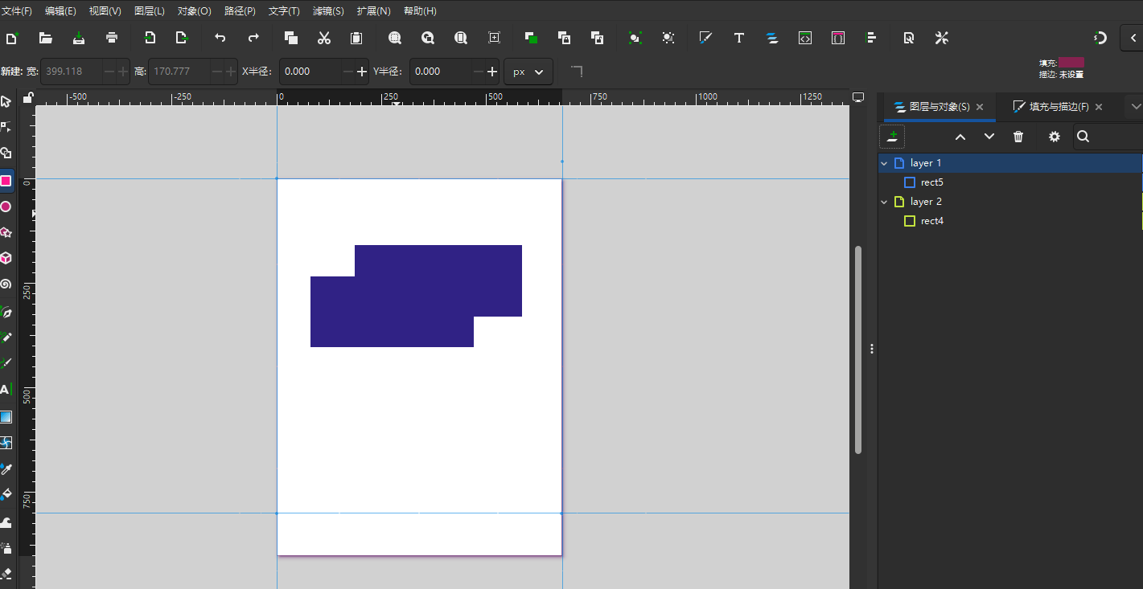Toggle the guide lock at ruler corner

[28, 98]
